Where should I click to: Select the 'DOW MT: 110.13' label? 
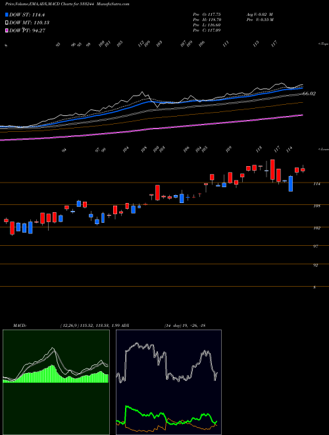[x=30, y=23]
